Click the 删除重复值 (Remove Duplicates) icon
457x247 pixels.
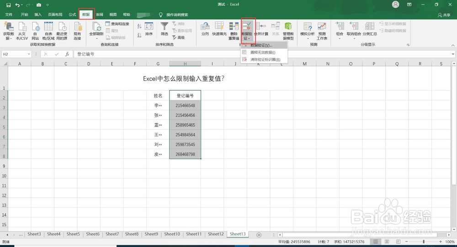pos(234,31)
